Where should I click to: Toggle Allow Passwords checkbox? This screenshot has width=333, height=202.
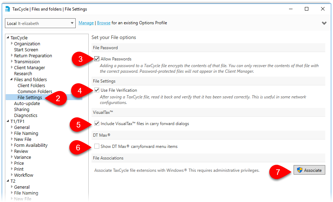tap(97, 59)
